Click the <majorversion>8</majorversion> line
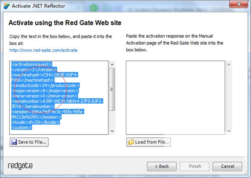The height and width of the screenshot is (178, 251). point(45,91)
